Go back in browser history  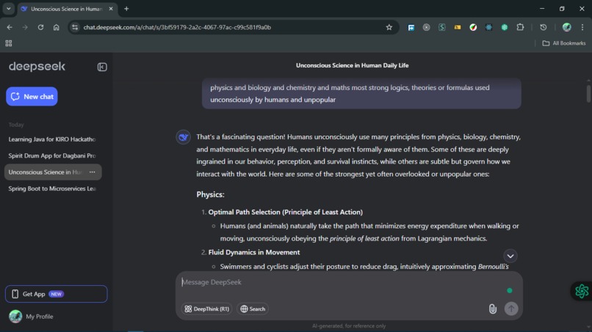(x=10, y=27)
